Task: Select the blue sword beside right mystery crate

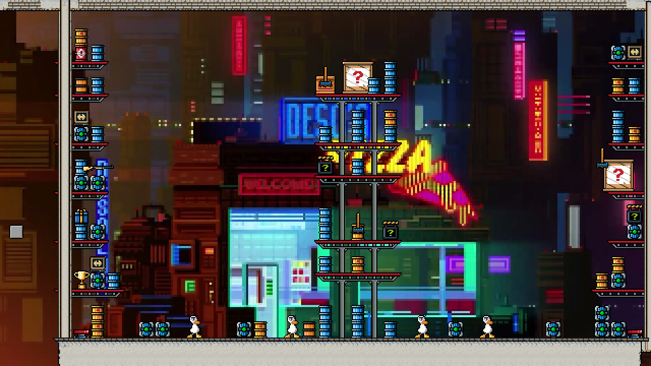Action: pos(602,159)
